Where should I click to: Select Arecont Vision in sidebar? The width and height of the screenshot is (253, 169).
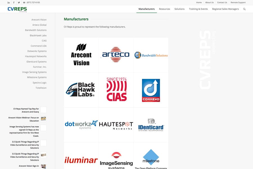39,20
